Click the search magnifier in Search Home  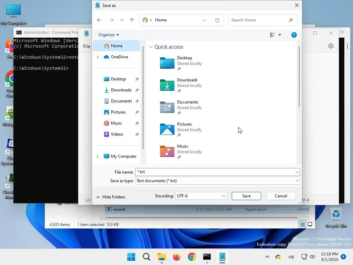pos(291,20)
